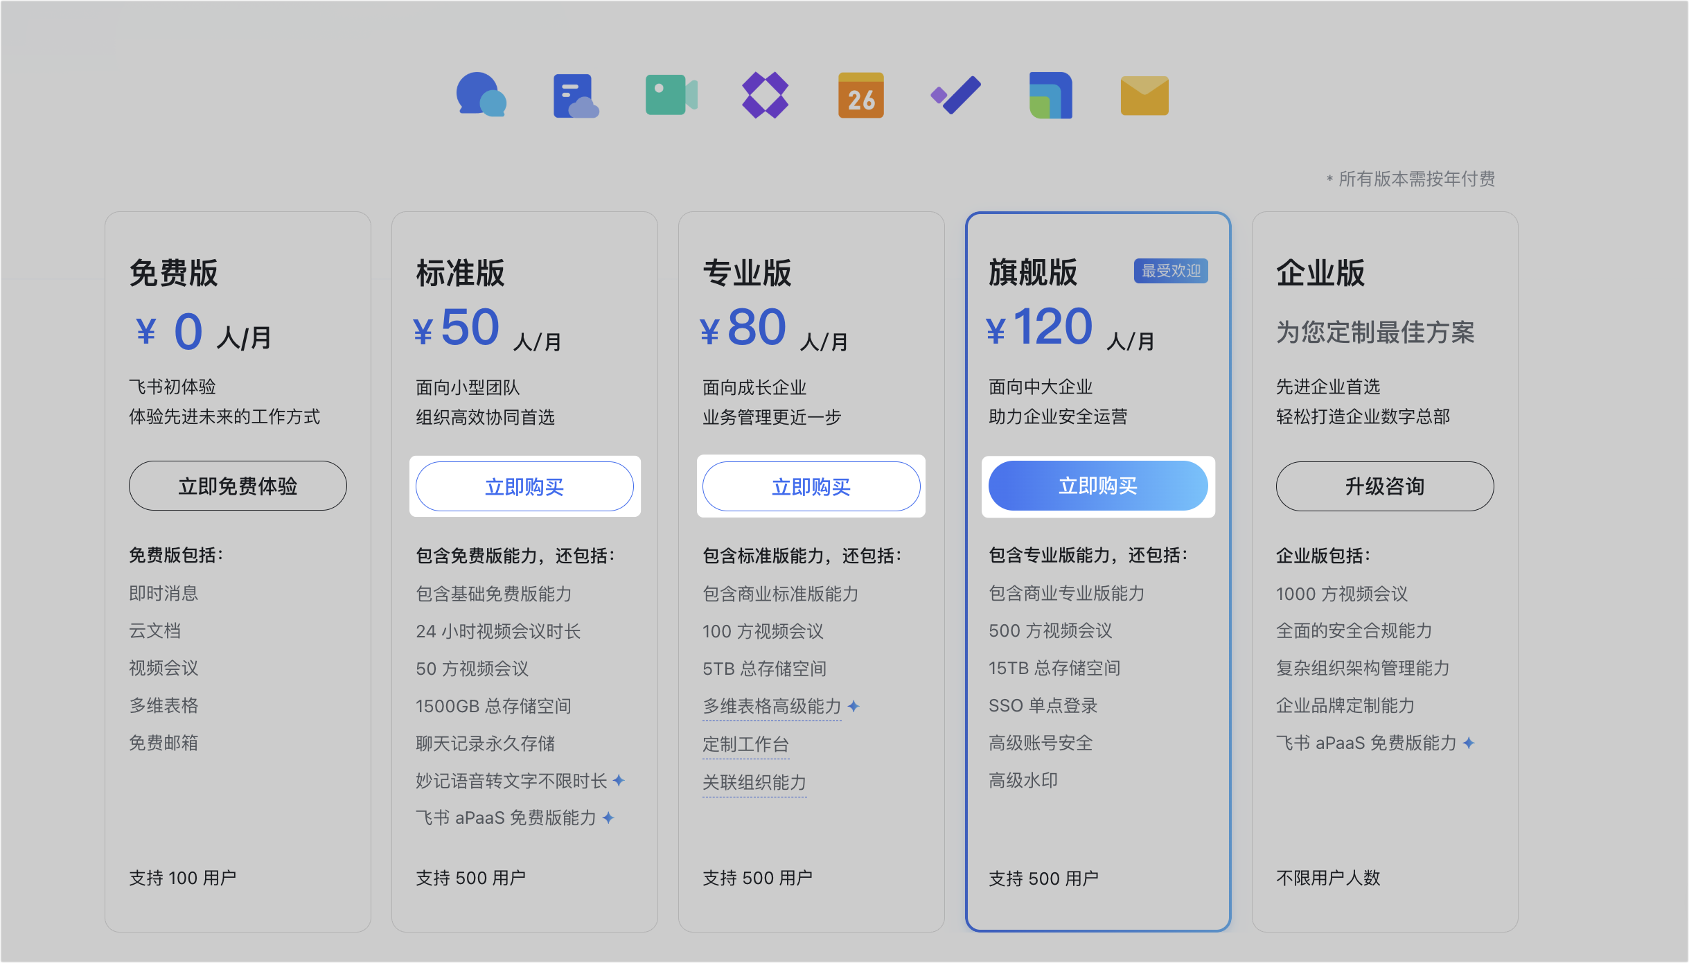Click the Tasks checkmark icon
Screen dimensions: 1689x963
point(955,95)
